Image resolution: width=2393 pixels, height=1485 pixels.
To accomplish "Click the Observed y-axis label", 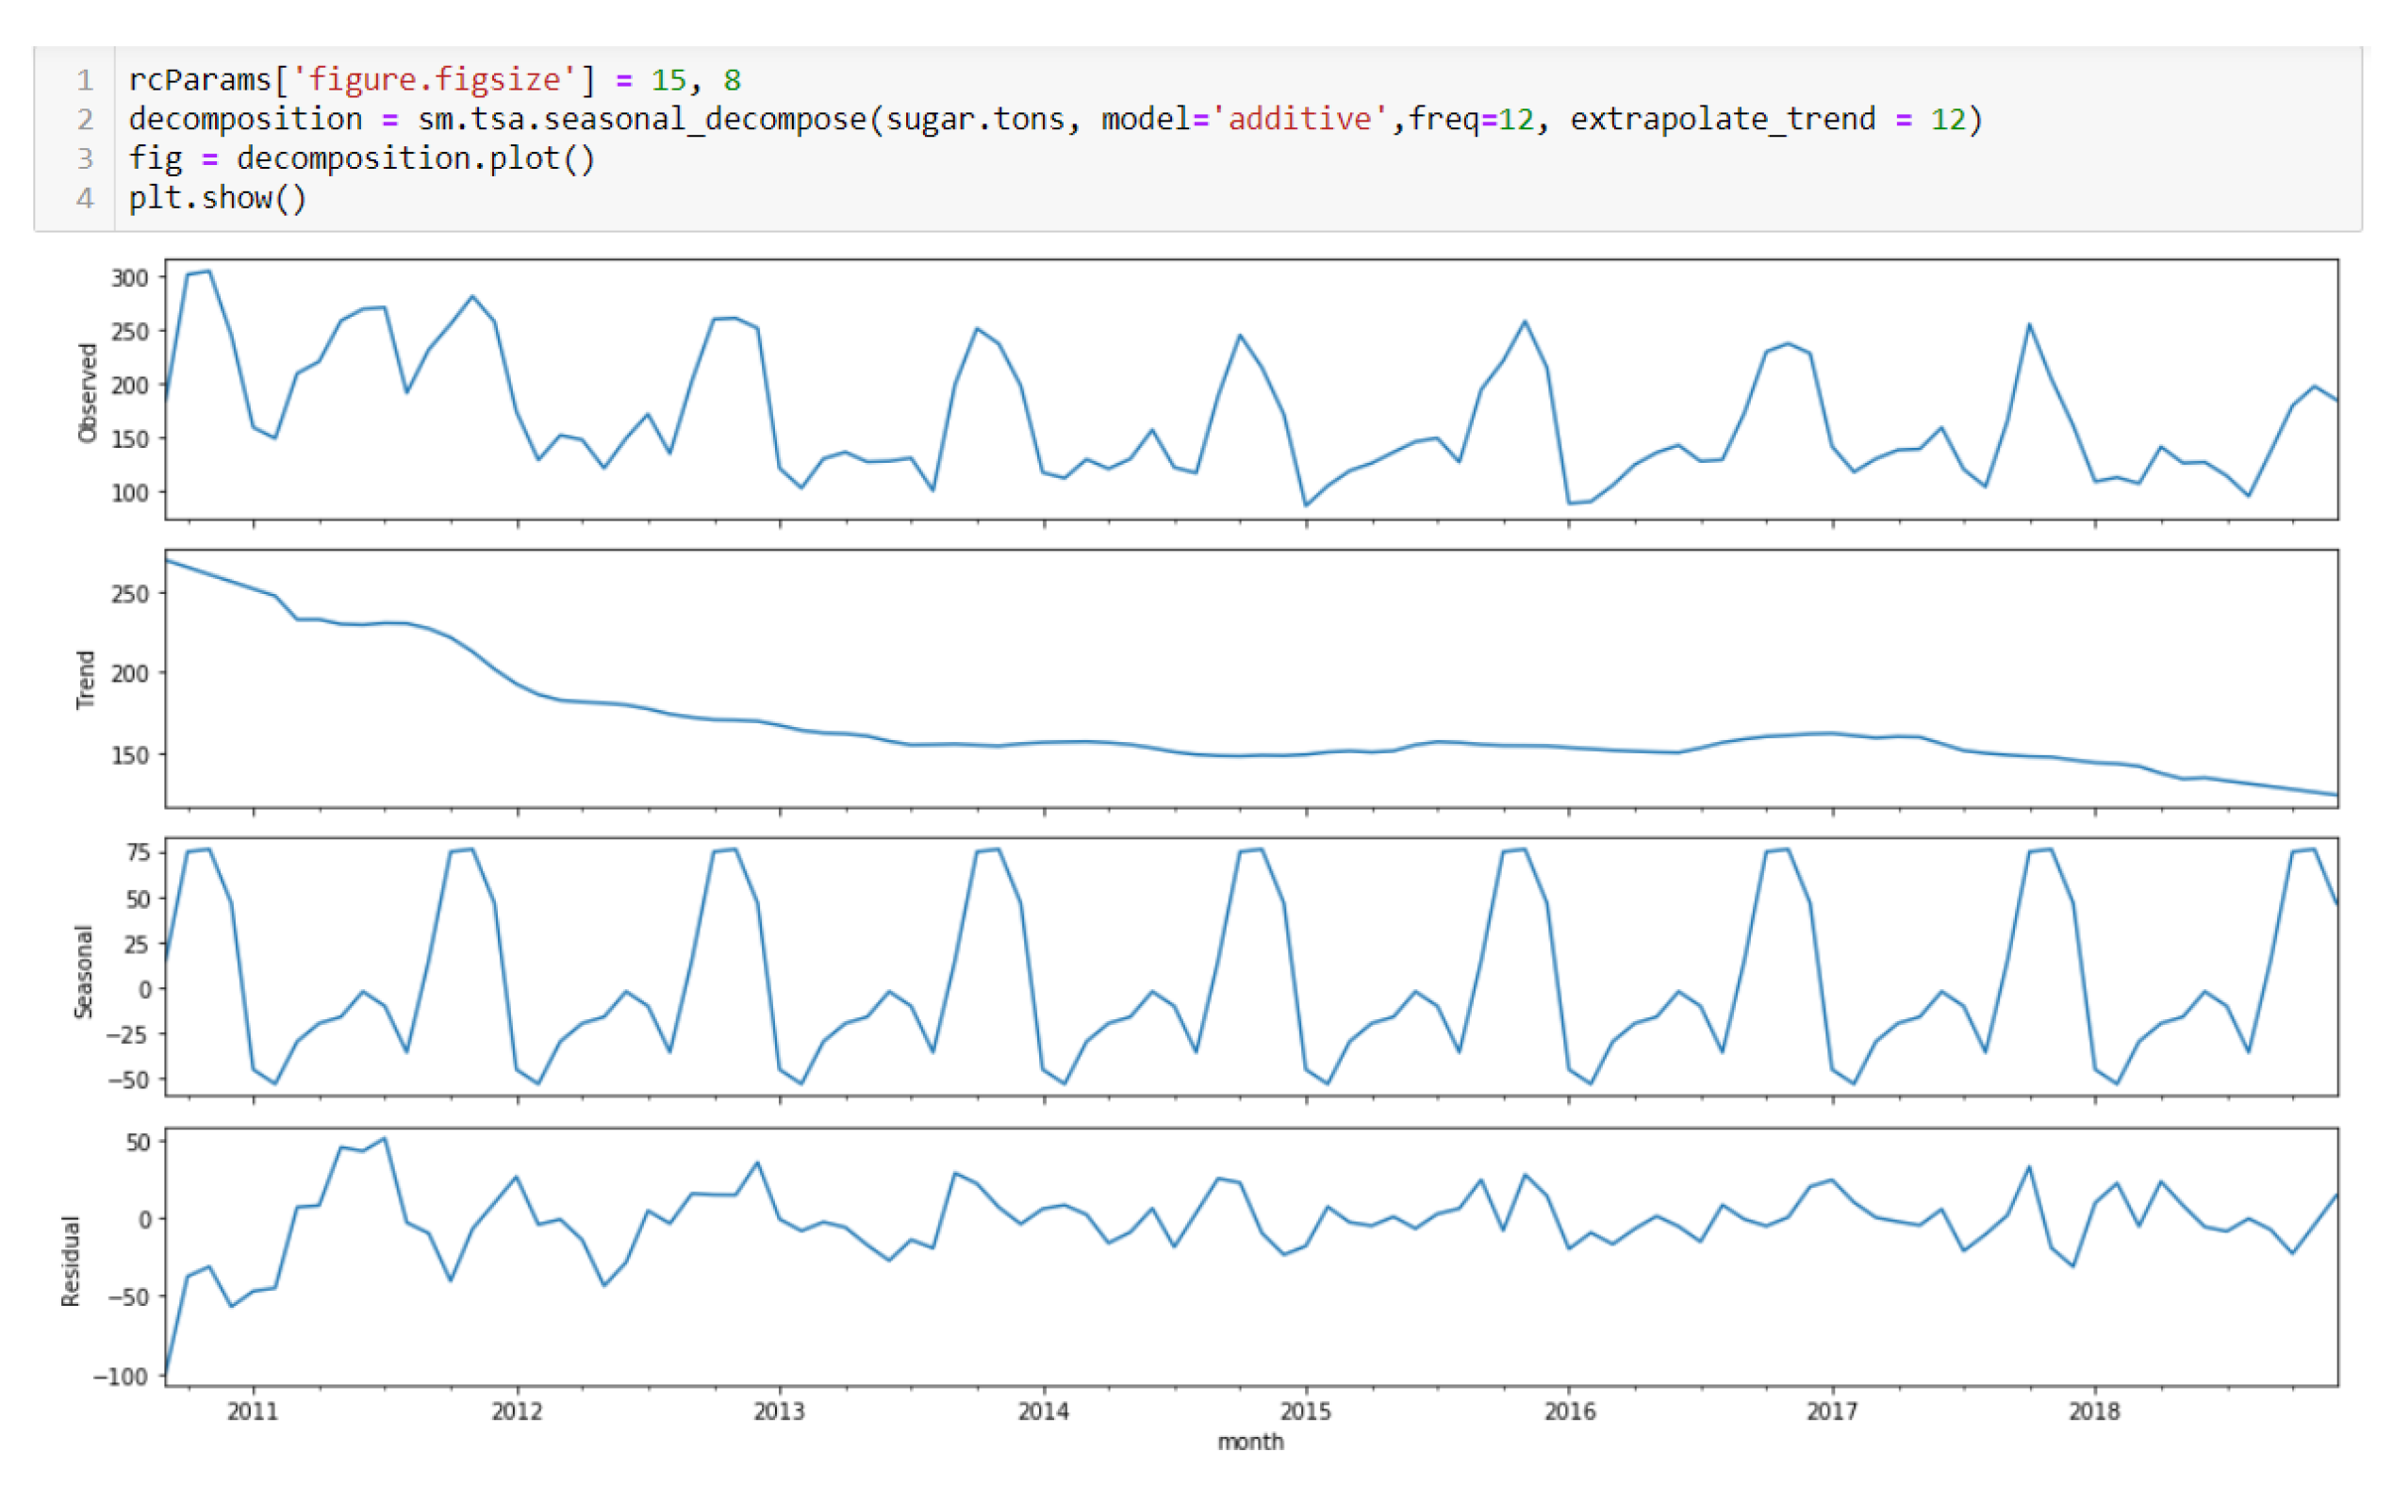I will click(x=88, y=393).
